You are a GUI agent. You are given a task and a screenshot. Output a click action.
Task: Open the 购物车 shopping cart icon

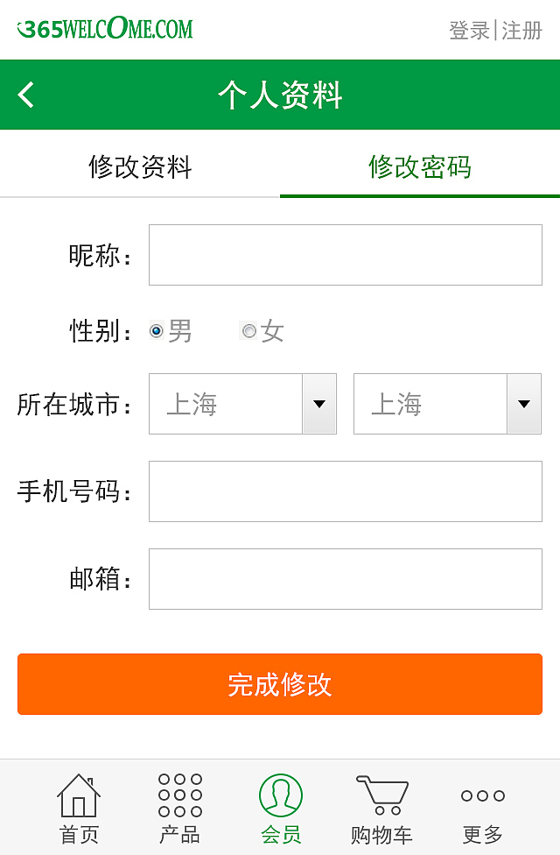(381, 797)
